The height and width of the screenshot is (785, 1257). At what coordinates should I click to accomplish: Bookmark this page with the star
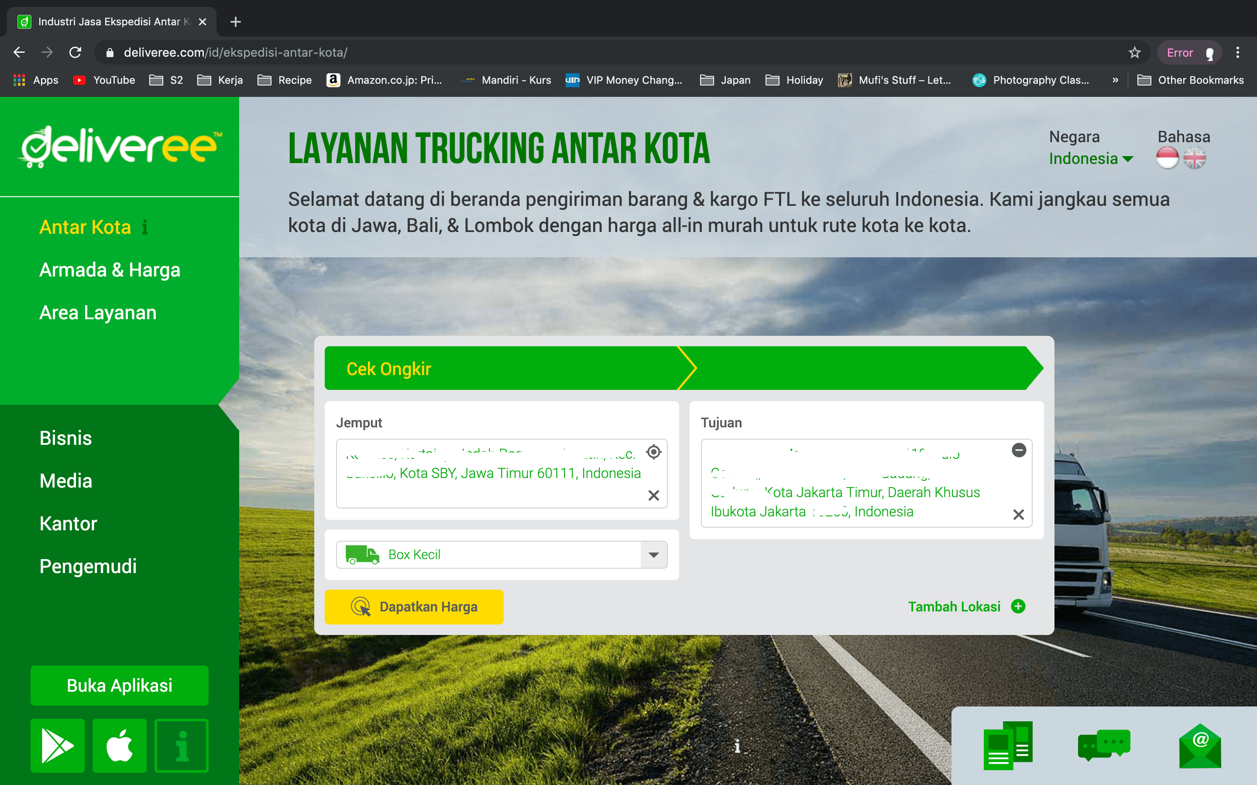[1134, 52]
